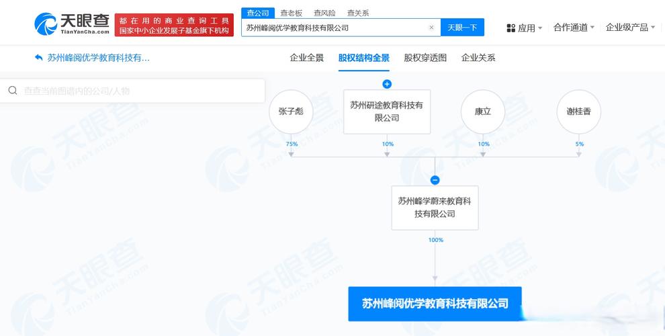Screen dimensions: 665x336
Task: Expand the plus node above 苏州研途教育科技
Action: (387, 84)
